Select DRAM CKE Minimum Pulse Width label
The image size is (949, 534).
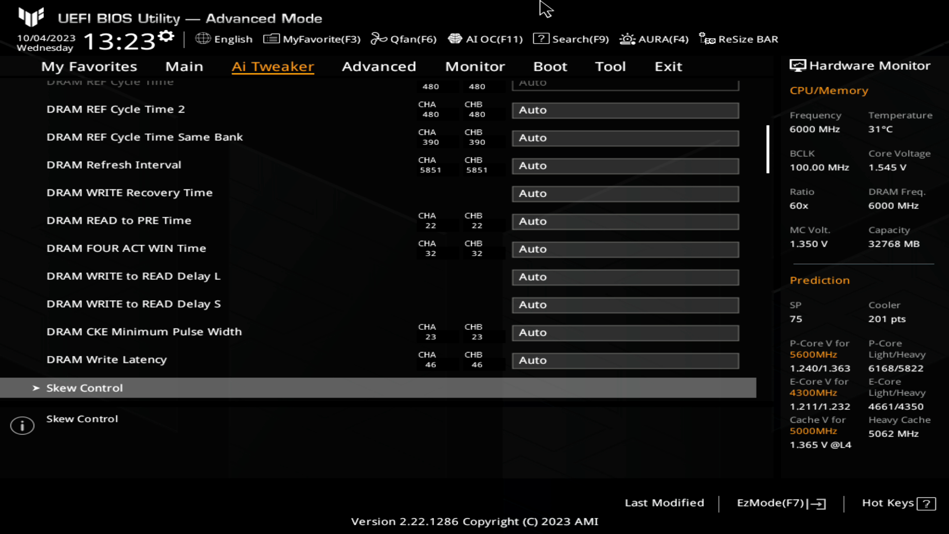[x=144, y=332]
